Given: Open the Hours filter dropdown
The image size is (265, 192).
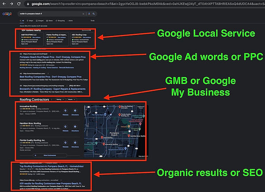Looking at the screenshot, I should click(72, 100).
